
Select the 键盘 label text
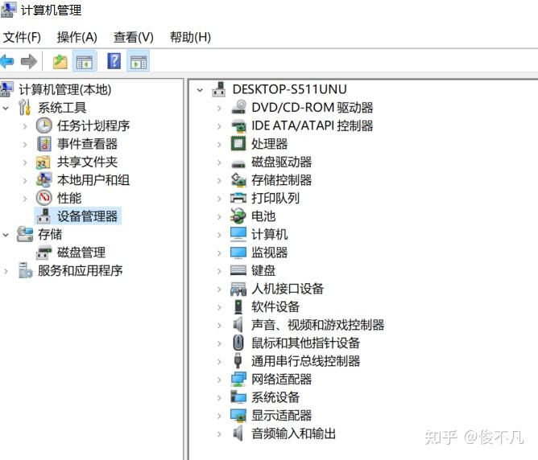pyautogui.click(x=263, y=270)
